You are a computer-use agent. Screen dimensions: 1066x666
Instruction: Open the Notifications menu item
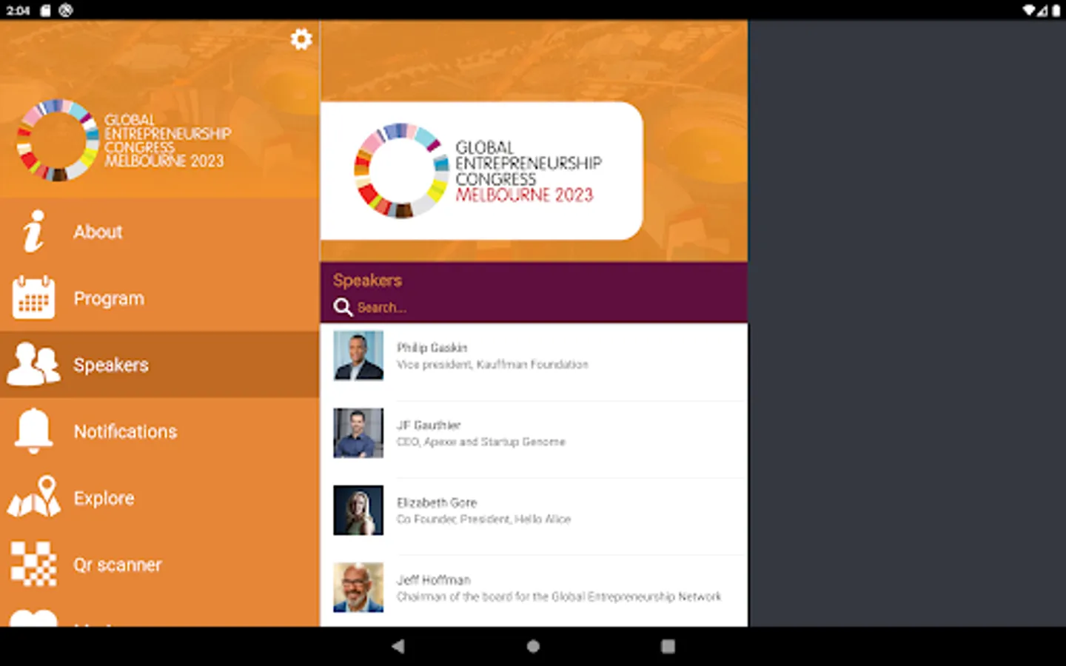(x=160, y=431)
